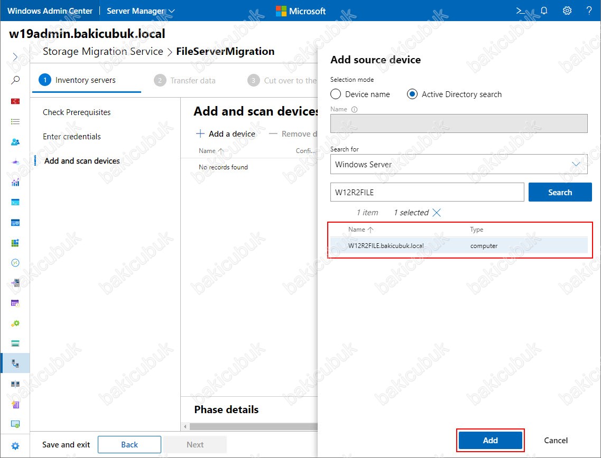Sort devices list by Name column

(211, 151)
